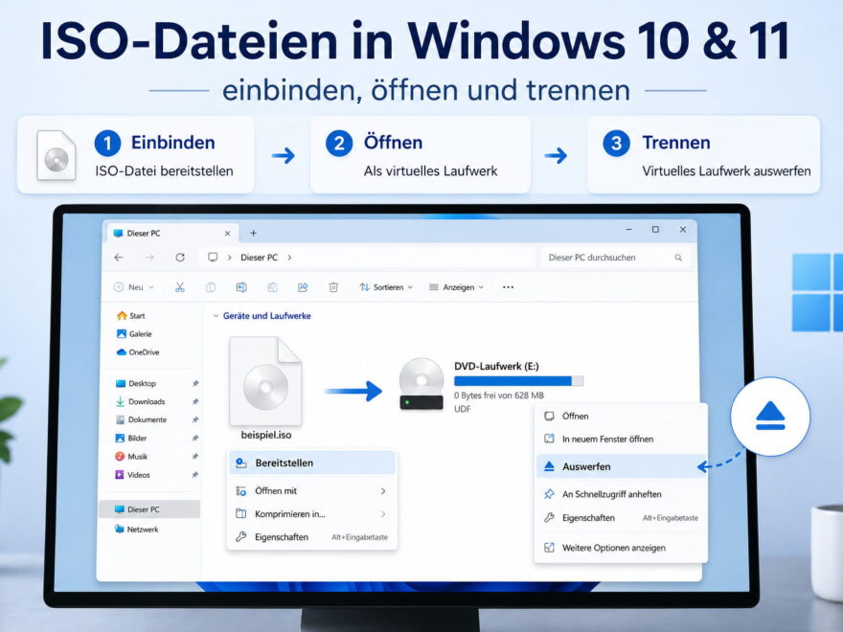Refresh the Dieser PC view
The height and width of the screenshot is (632, 843).
180,258
